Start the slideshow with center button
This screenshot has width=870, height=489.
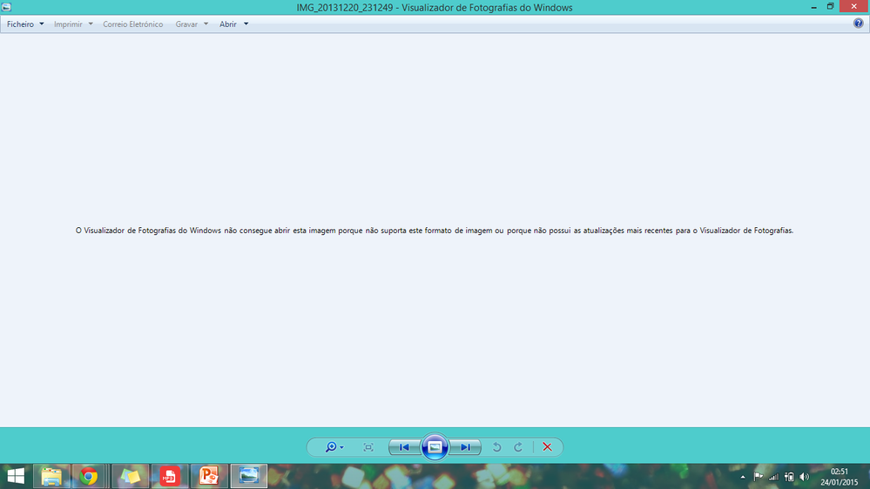point(435,447)
